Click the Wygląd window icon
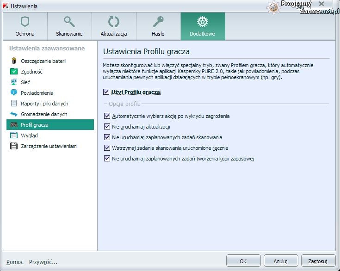Image resolution: width=340 pixels, height=271 pixels. coord(14,135)
